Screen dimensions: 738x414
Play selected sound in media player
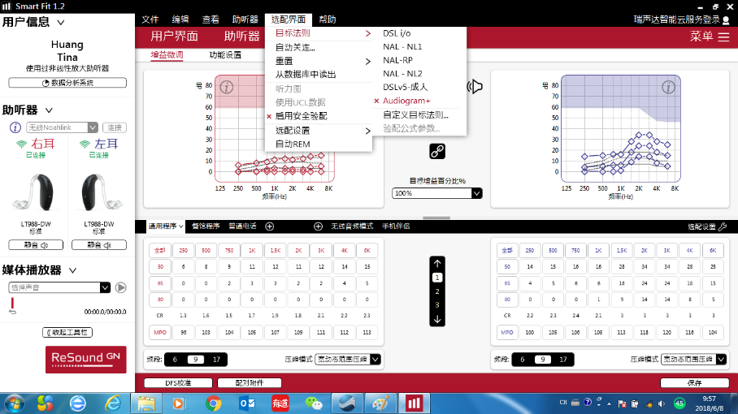click(121, 287)
